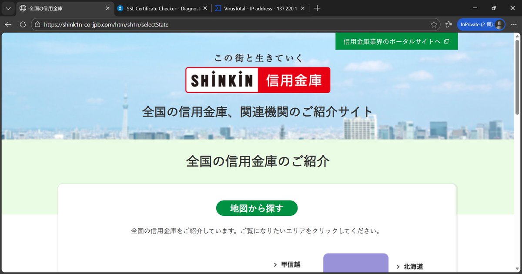This screenshot has width=522, height=274.
Task: Click the VirusTotal tab favicon
Action: [x=218, y=8]
